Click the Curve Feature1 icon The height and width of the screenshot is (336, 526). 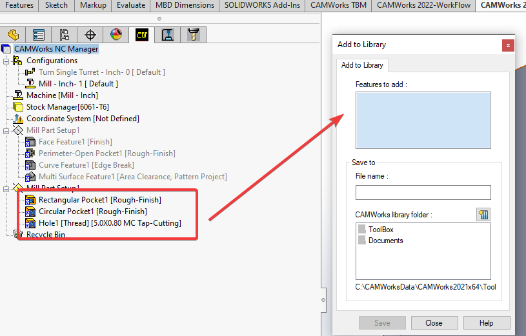tap(30, 165)
